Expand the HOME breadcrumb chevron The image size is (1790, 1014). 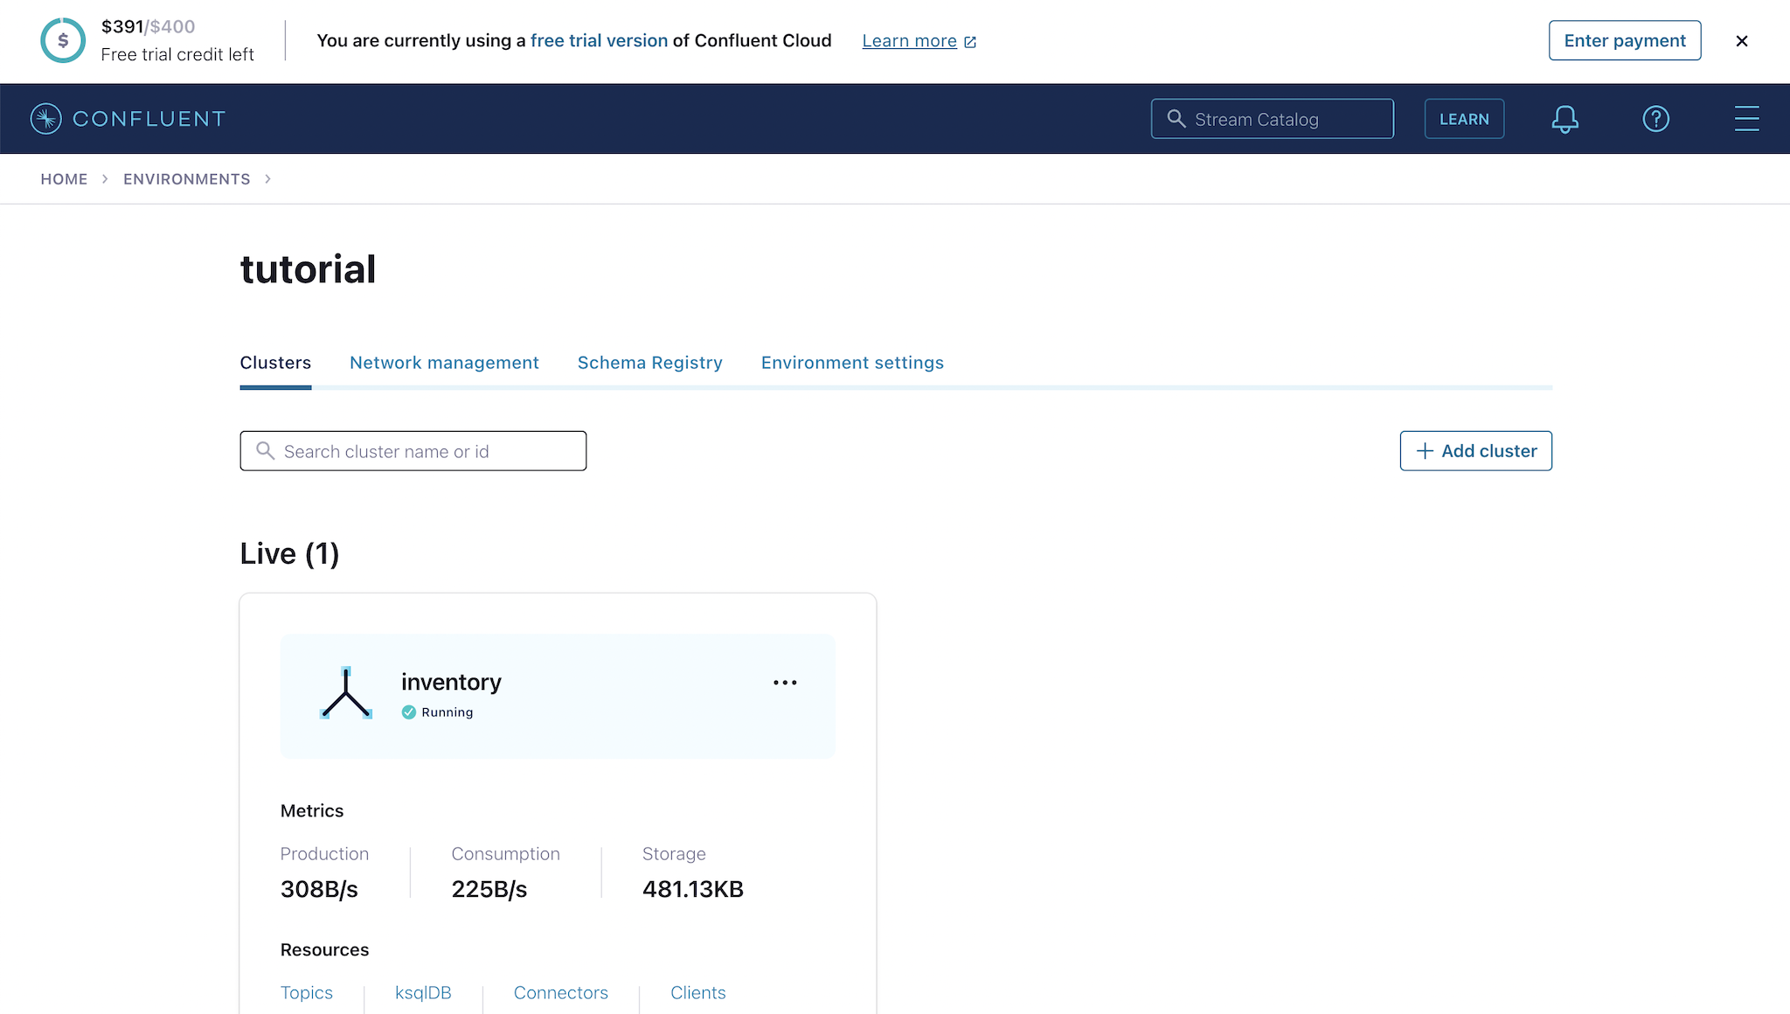104,178
